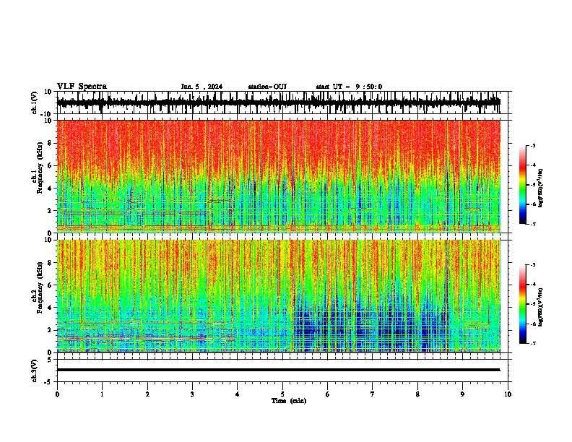Click the ch.1 voltage waveform panel

[284, 103]
